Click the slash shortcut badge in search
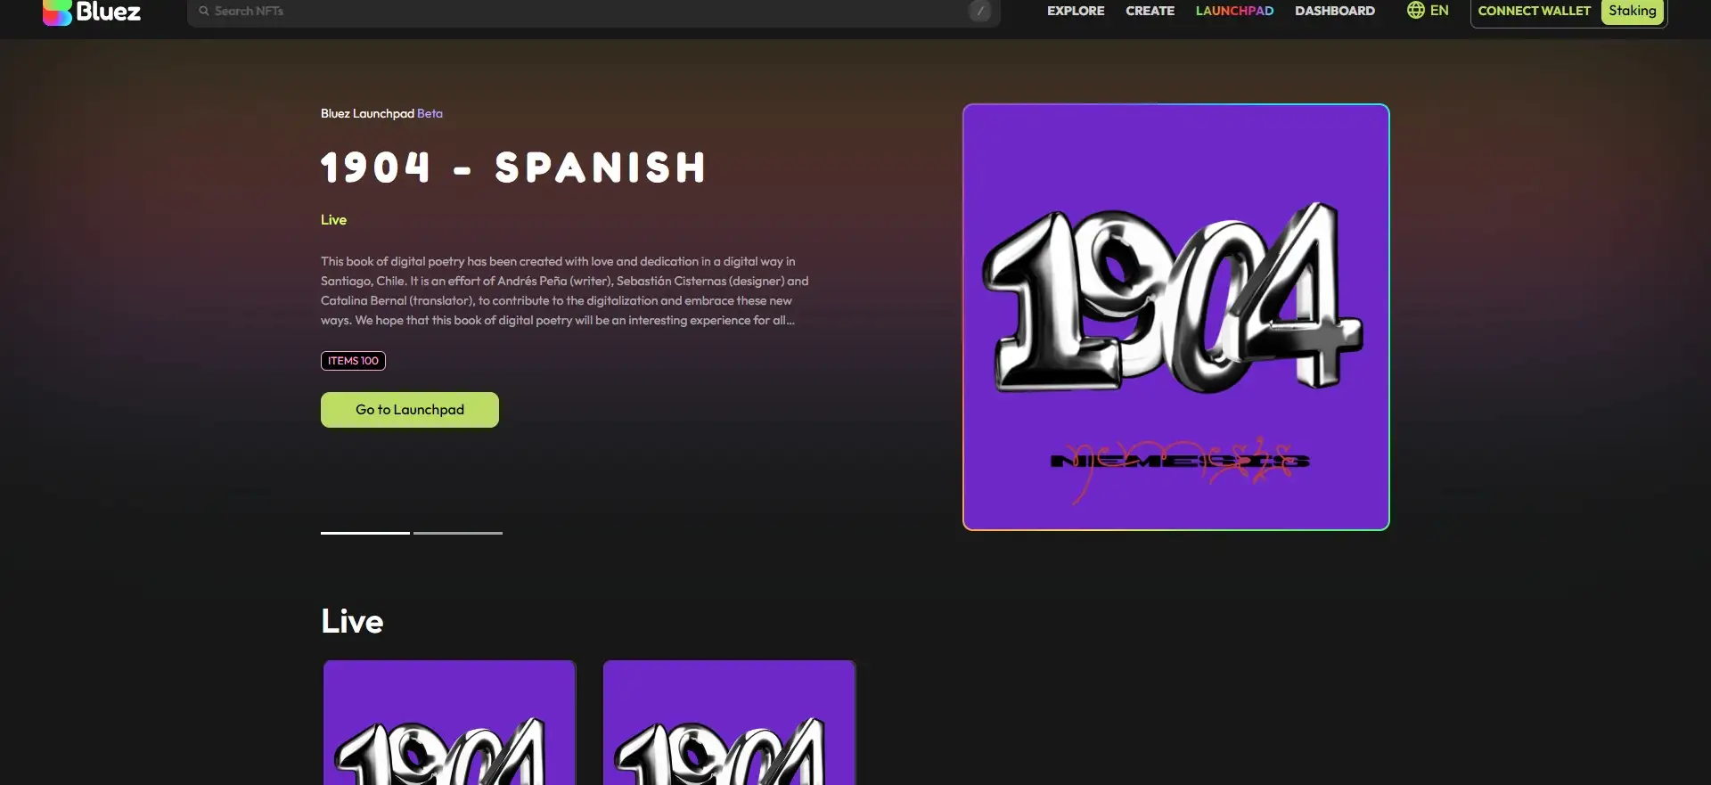1711x785 pixels. (979, 11)
